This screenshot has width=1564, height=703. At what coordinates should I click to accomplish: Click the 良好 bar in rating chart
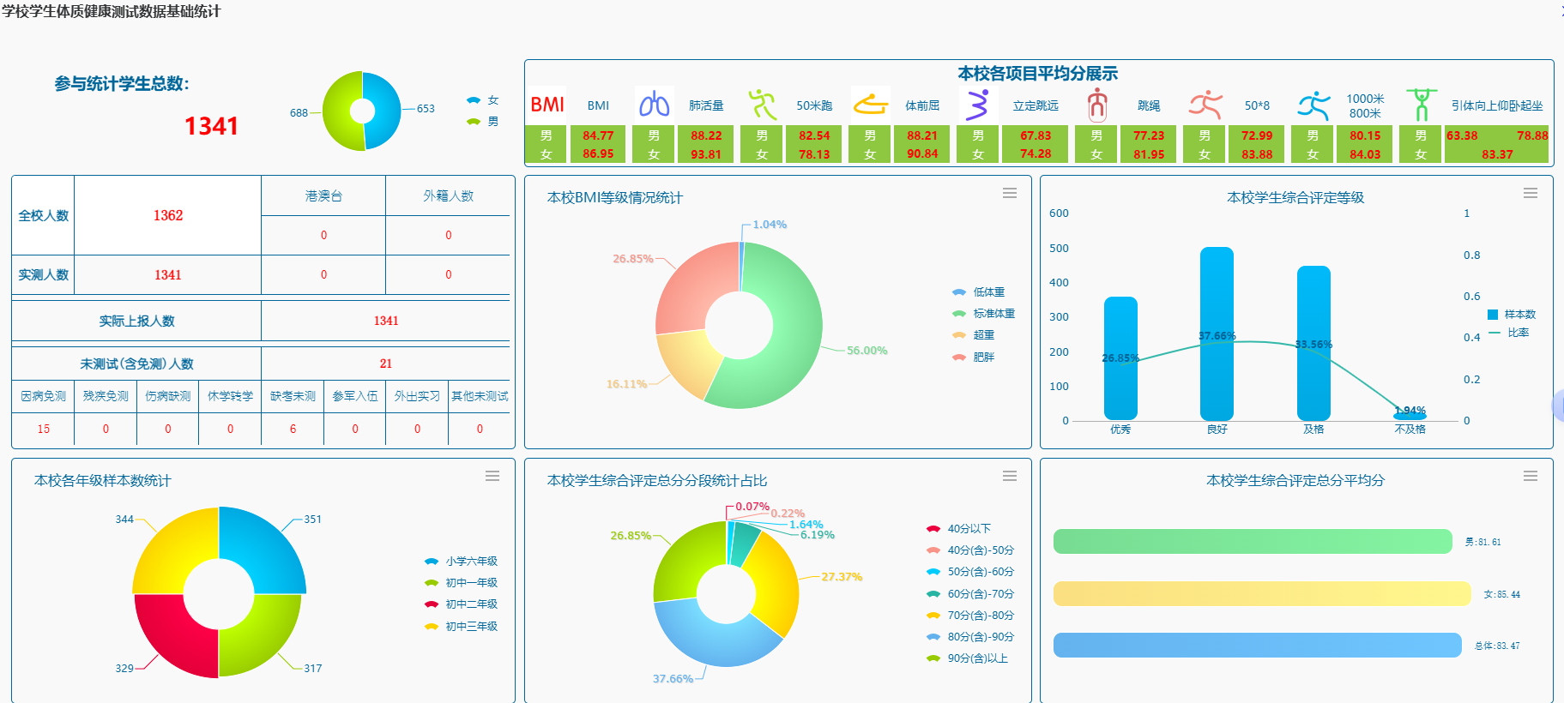coord(1217,333)
